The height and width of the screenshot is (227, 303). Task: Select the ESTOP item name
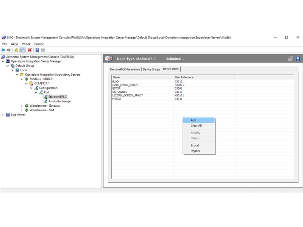(116, 89)
